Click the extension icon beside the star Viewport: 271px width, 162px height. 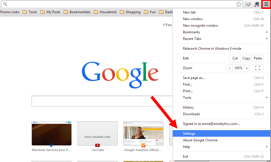pos(248,4)
